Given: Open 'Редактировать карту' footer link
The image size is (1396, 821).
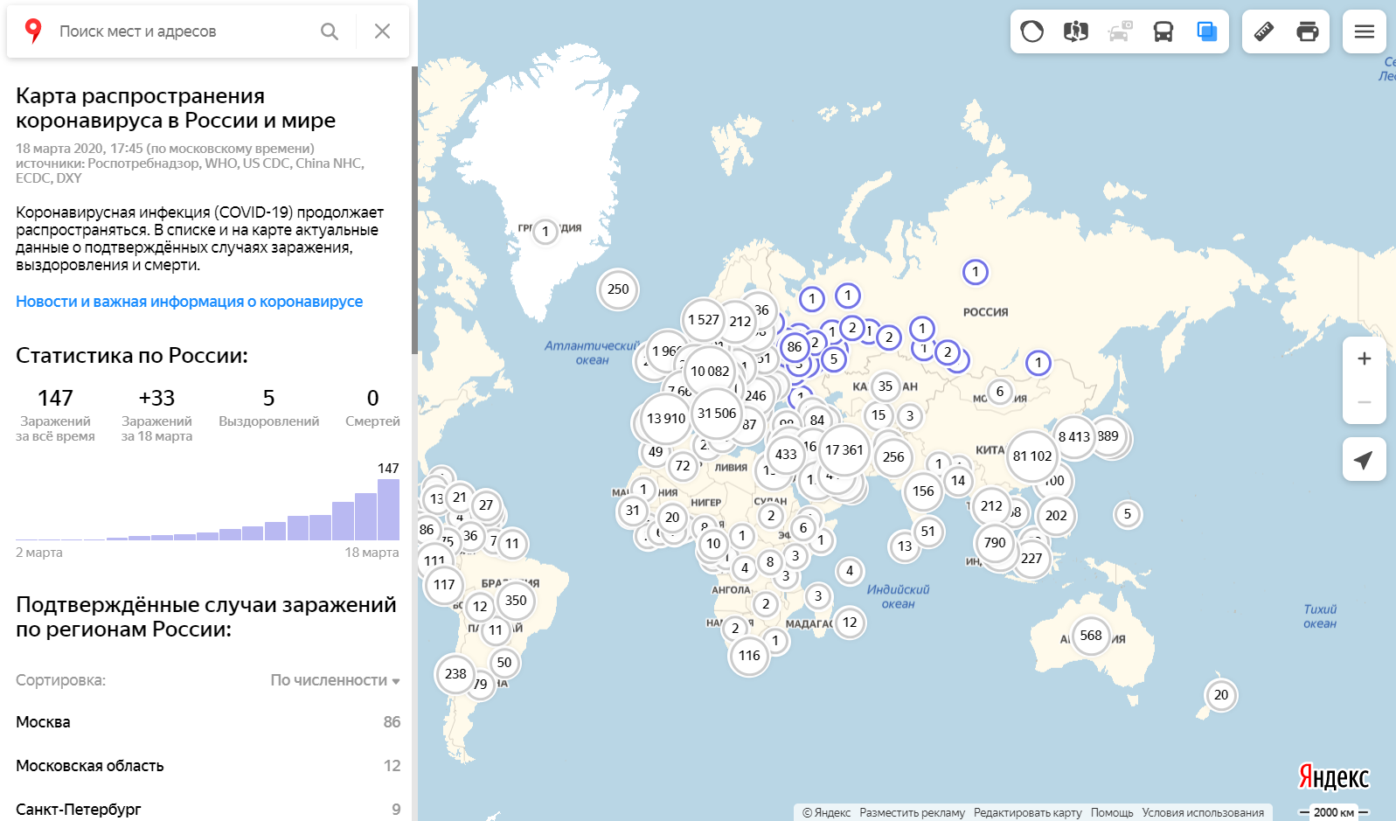Looking at the screenshot, I should (x=1027, y=812).
